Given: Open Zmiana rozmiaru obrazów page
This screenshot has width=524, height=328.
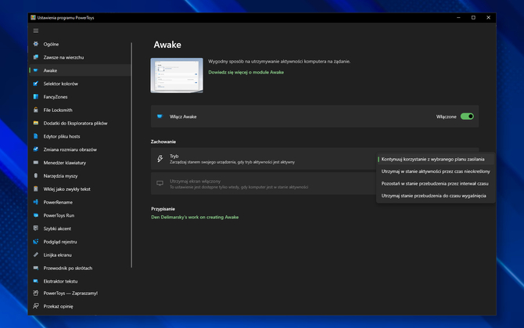Looking at the screenshot, I should click(x=80, y=150).
